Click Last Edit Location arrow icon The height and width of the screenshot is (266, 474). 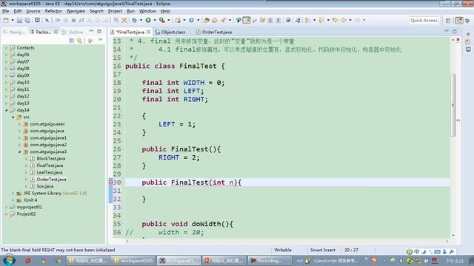click(x=335, y=20)
